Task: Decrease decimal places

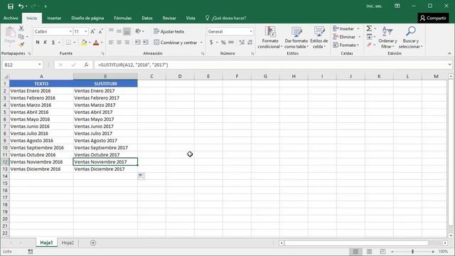Action: (250, 43)
